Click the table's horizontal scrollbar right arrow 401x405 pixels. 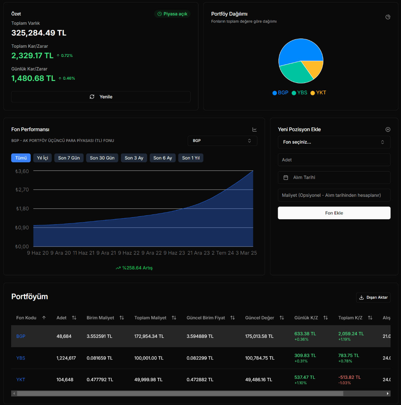(x=387, y=394)
